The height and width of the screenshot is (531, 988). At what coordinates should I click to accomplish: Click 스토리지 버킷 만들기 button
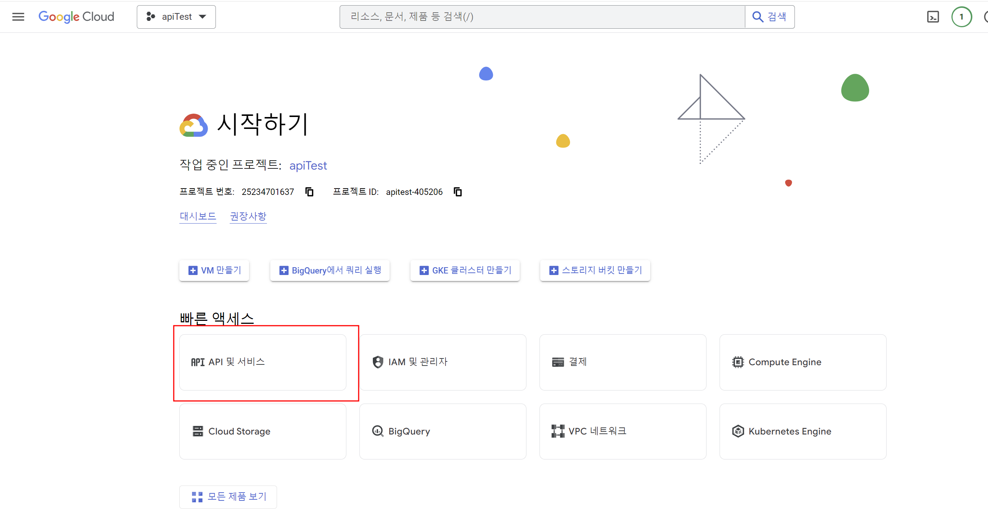pyautogui.click(x=595, y=270)
